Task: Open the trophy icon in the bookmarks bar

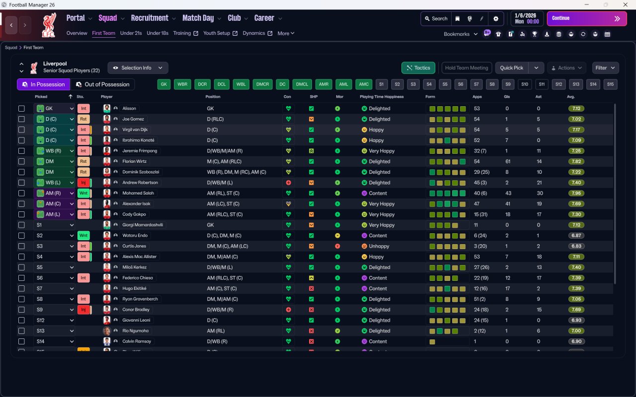Action: (535, 34)
